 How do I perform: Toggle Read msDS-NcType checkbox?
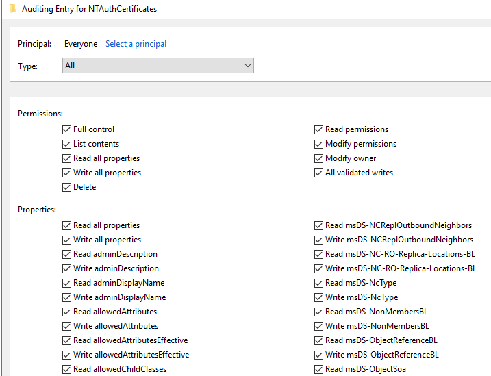318,283
